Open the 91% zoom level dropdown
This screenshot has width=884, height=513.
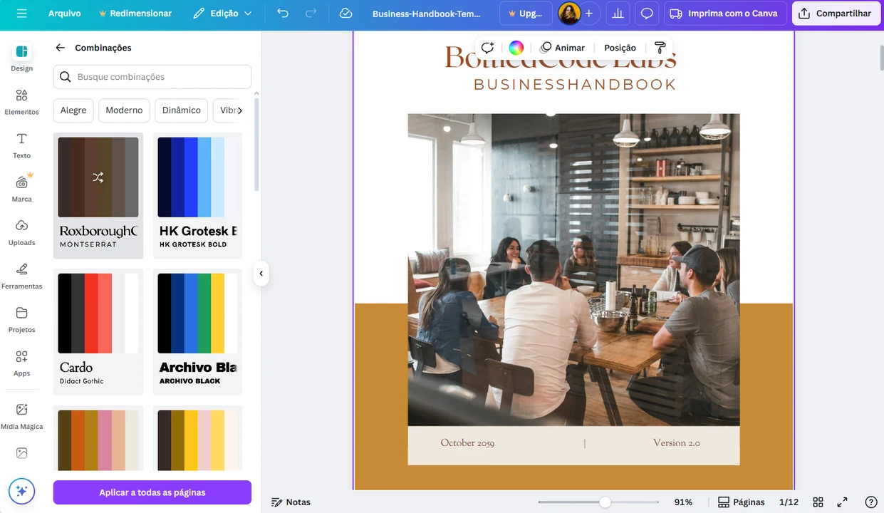pos(683,502)
